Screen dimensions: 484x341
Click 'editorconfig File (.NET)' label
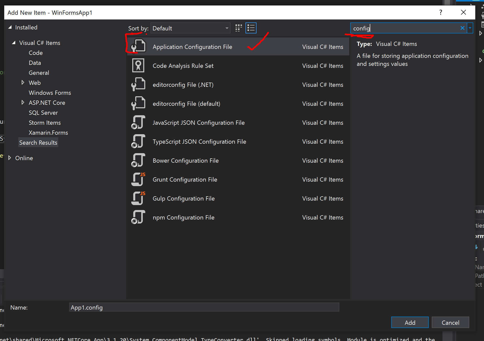point(183,85)
